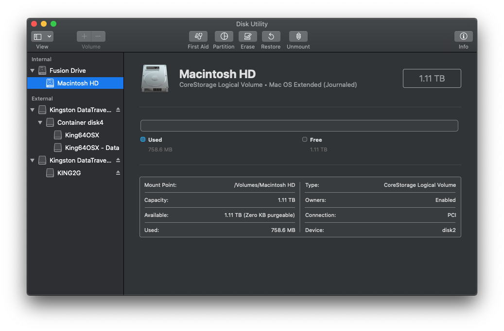Select Fusion Drive in sidebar
The image size is (504, 331).
(75, 70)
